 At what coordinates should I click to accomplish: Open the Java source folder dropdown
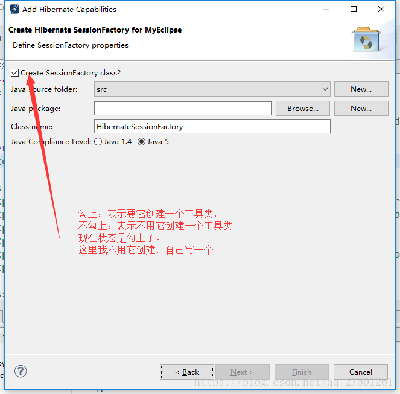pos(212,89)
